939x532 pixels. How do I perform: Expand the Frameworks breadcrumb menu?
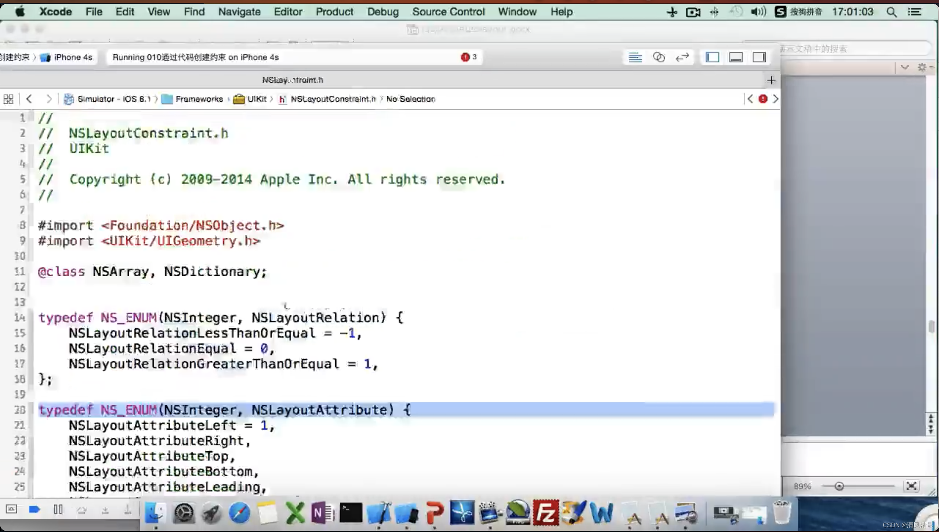(x=199, y=99)
